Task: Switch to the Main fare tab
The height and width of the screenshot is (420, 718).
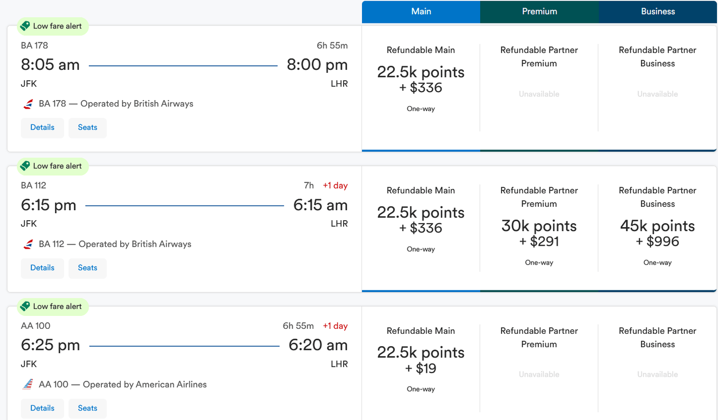Action: pyautogui.click(x=421, y=11)
